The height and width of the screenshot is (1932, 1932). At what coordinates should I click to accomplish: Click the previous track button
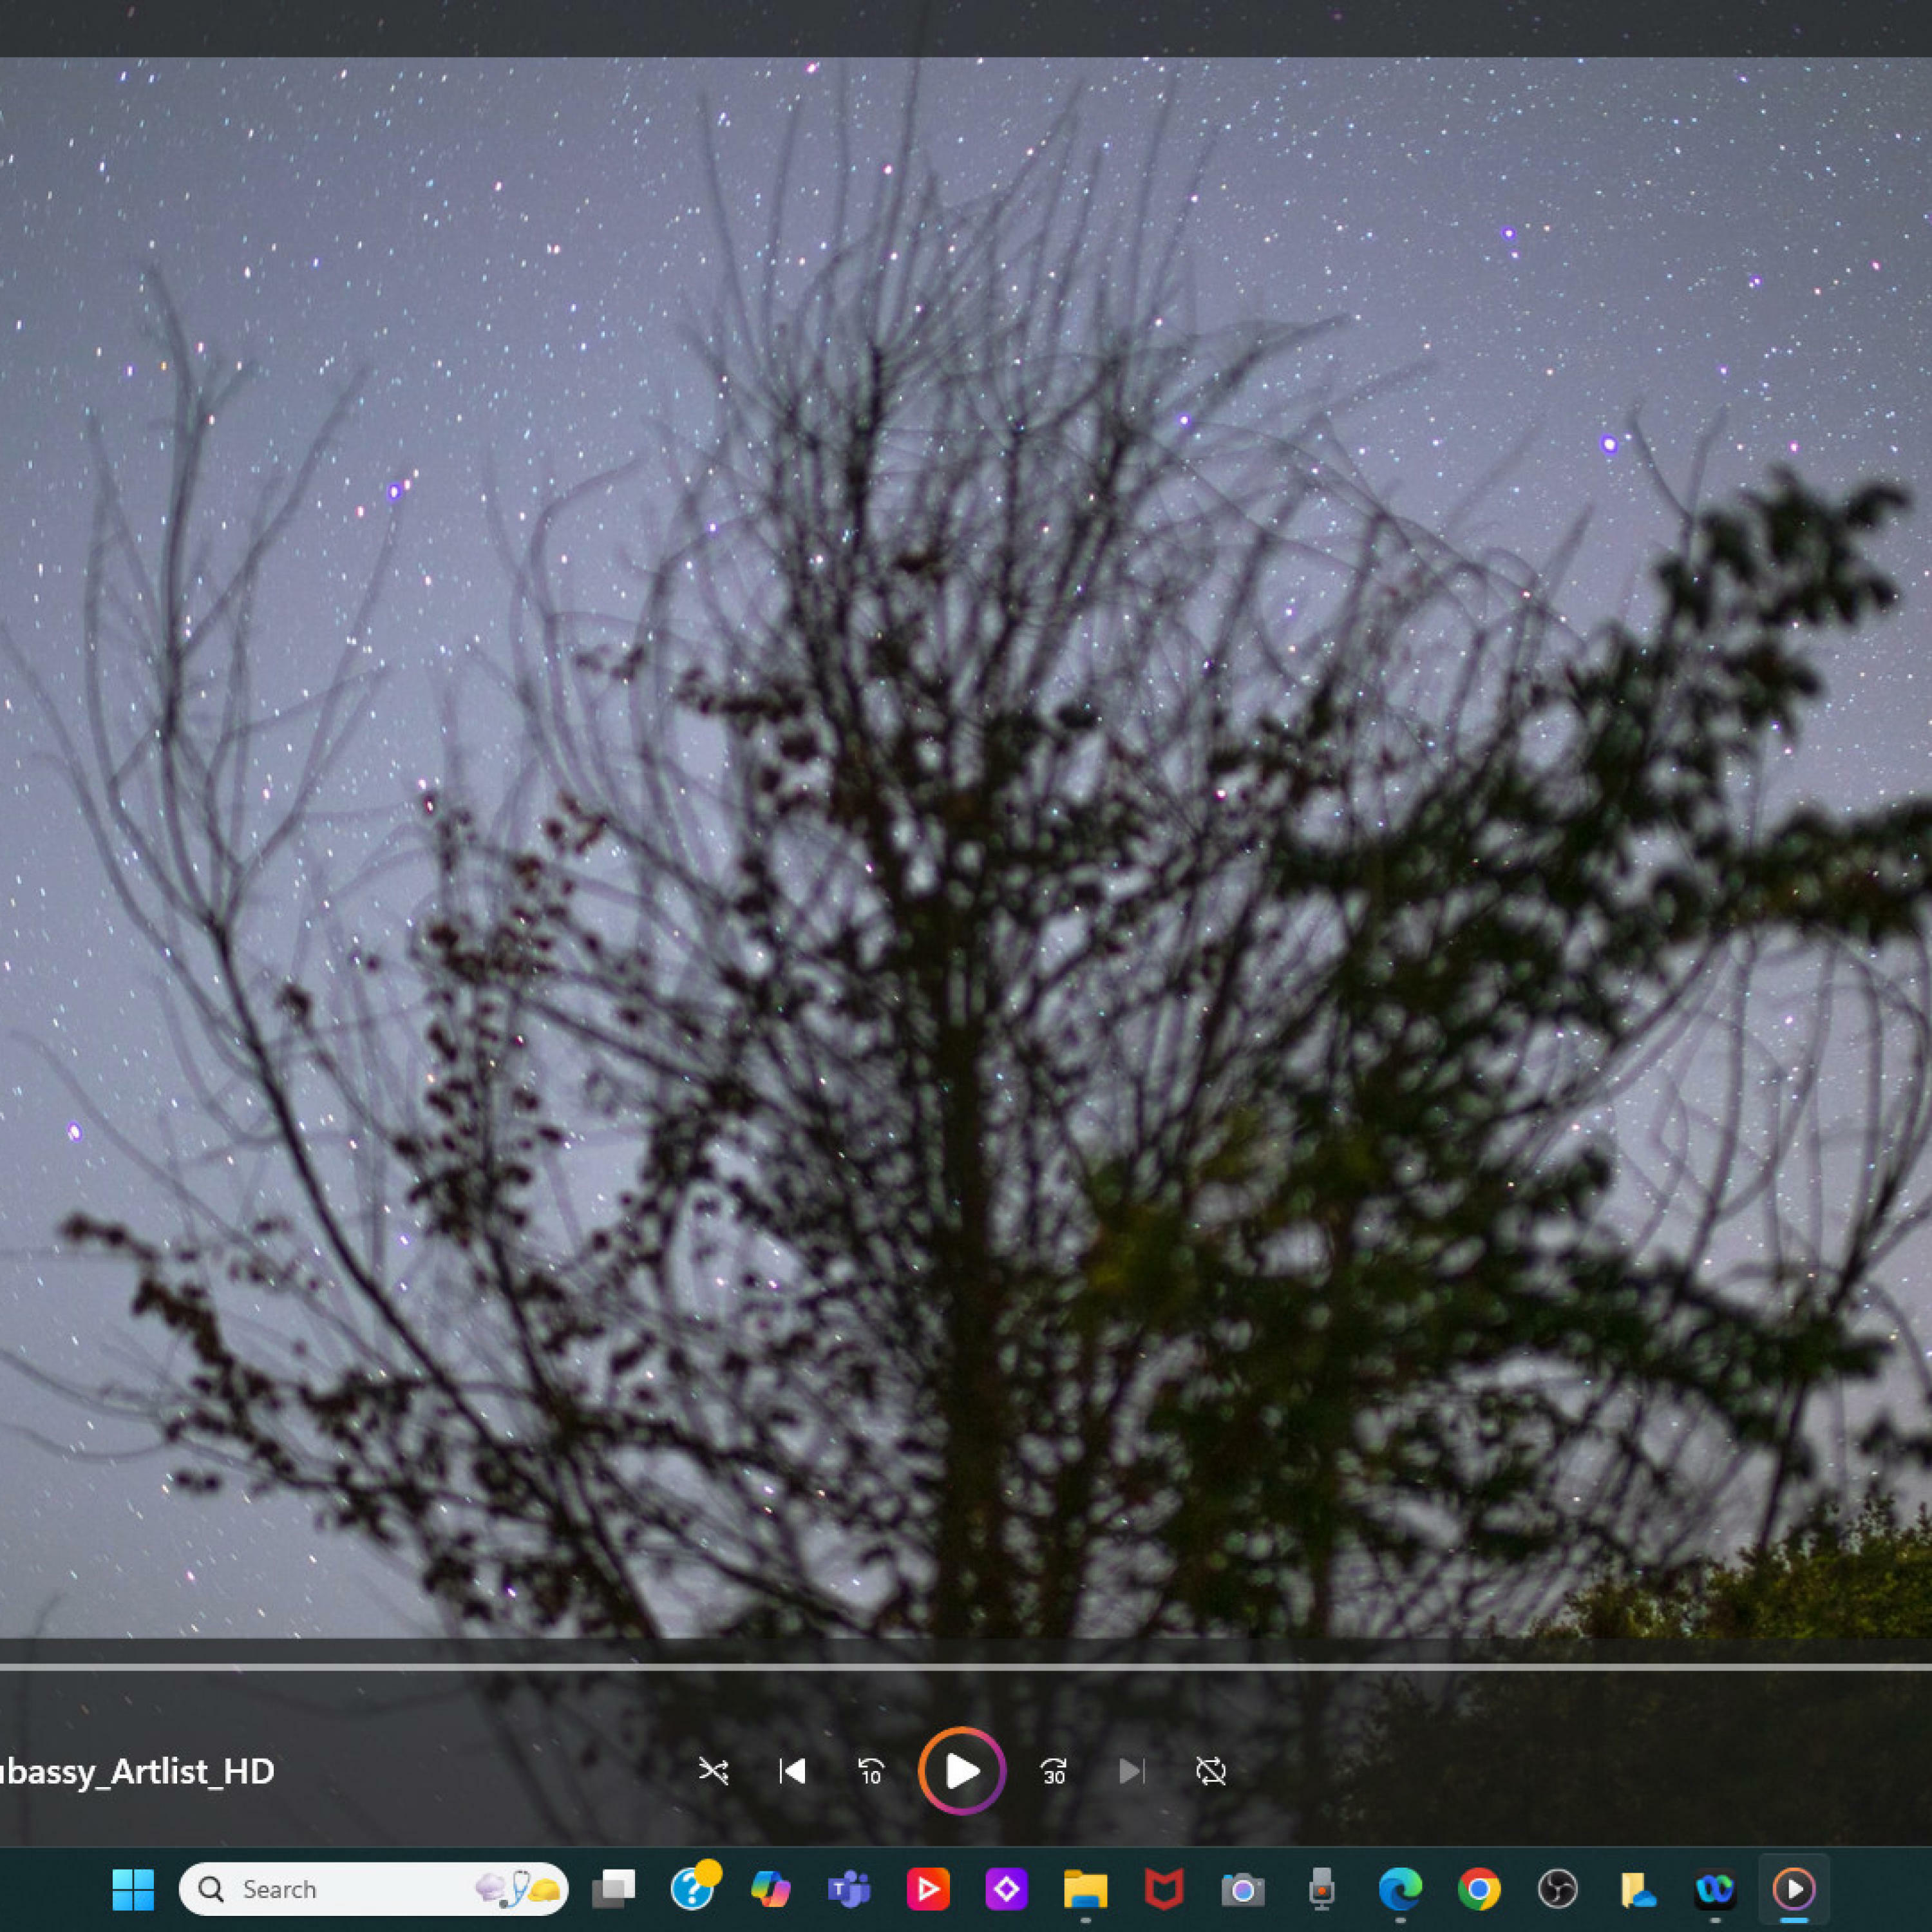pyautogui.click(x=792, y=1772)
